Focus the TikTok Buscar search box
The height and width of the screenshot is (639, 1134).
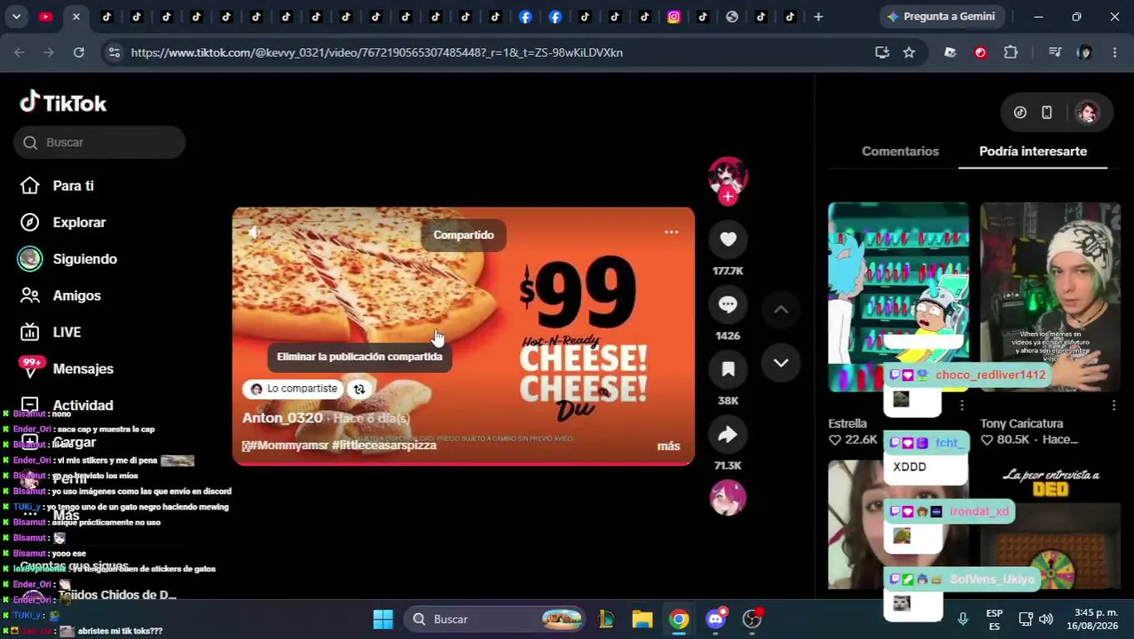pos(99,142)
